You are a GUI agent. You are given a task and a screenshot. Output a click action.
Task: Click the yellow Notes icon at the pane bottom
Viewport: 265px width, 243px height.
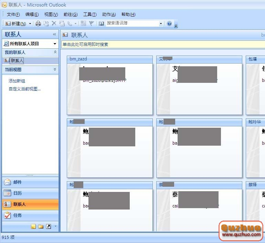click(x=33, y=226)
